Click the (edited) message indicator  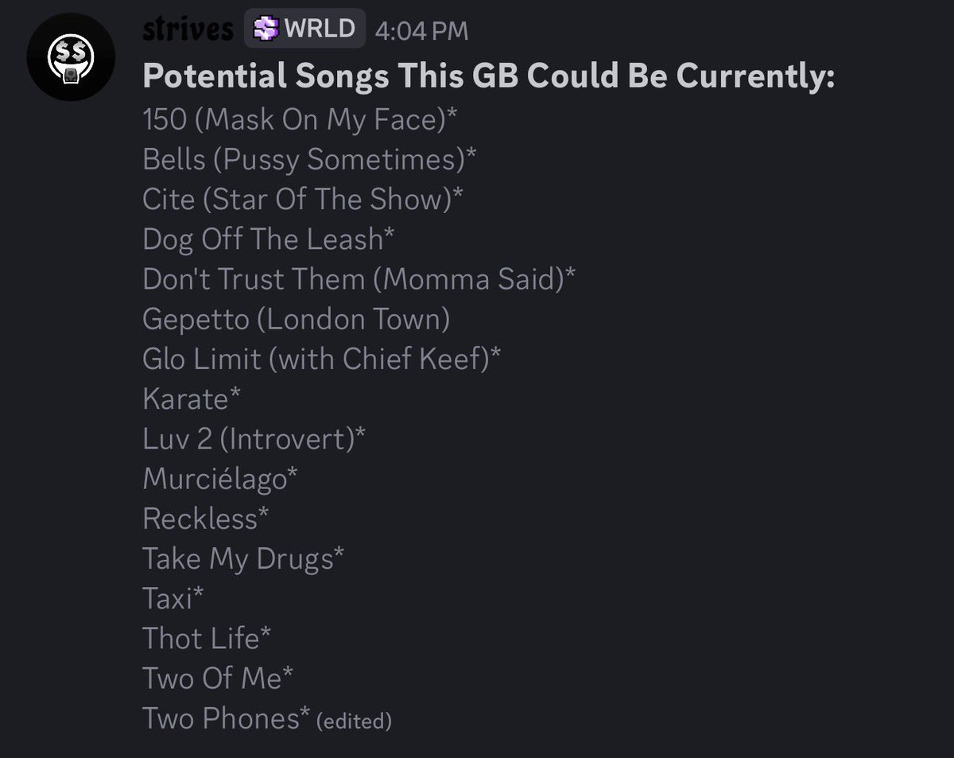(354, 721)
